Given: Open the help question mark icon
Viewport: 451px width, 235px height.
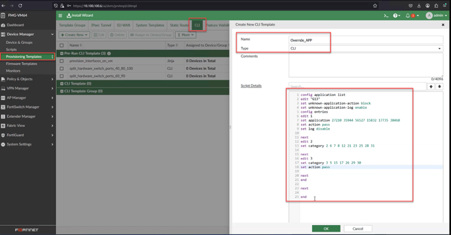Looking at the screenshot, I should coord(395,16).
